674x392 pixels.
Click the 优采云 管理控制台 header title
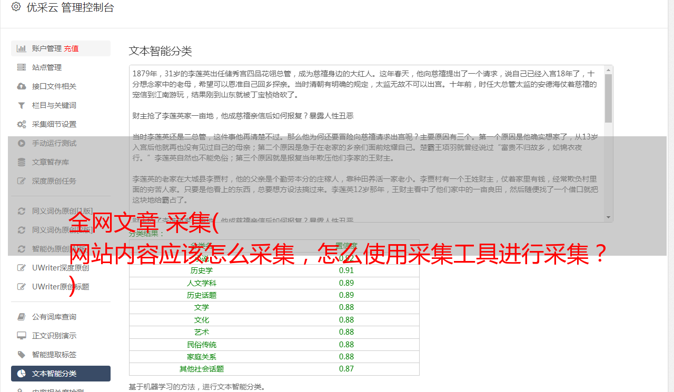click(70, 7)
